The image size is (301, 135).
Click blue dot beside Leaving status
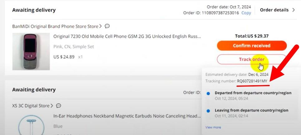click(x=208, y=110)
